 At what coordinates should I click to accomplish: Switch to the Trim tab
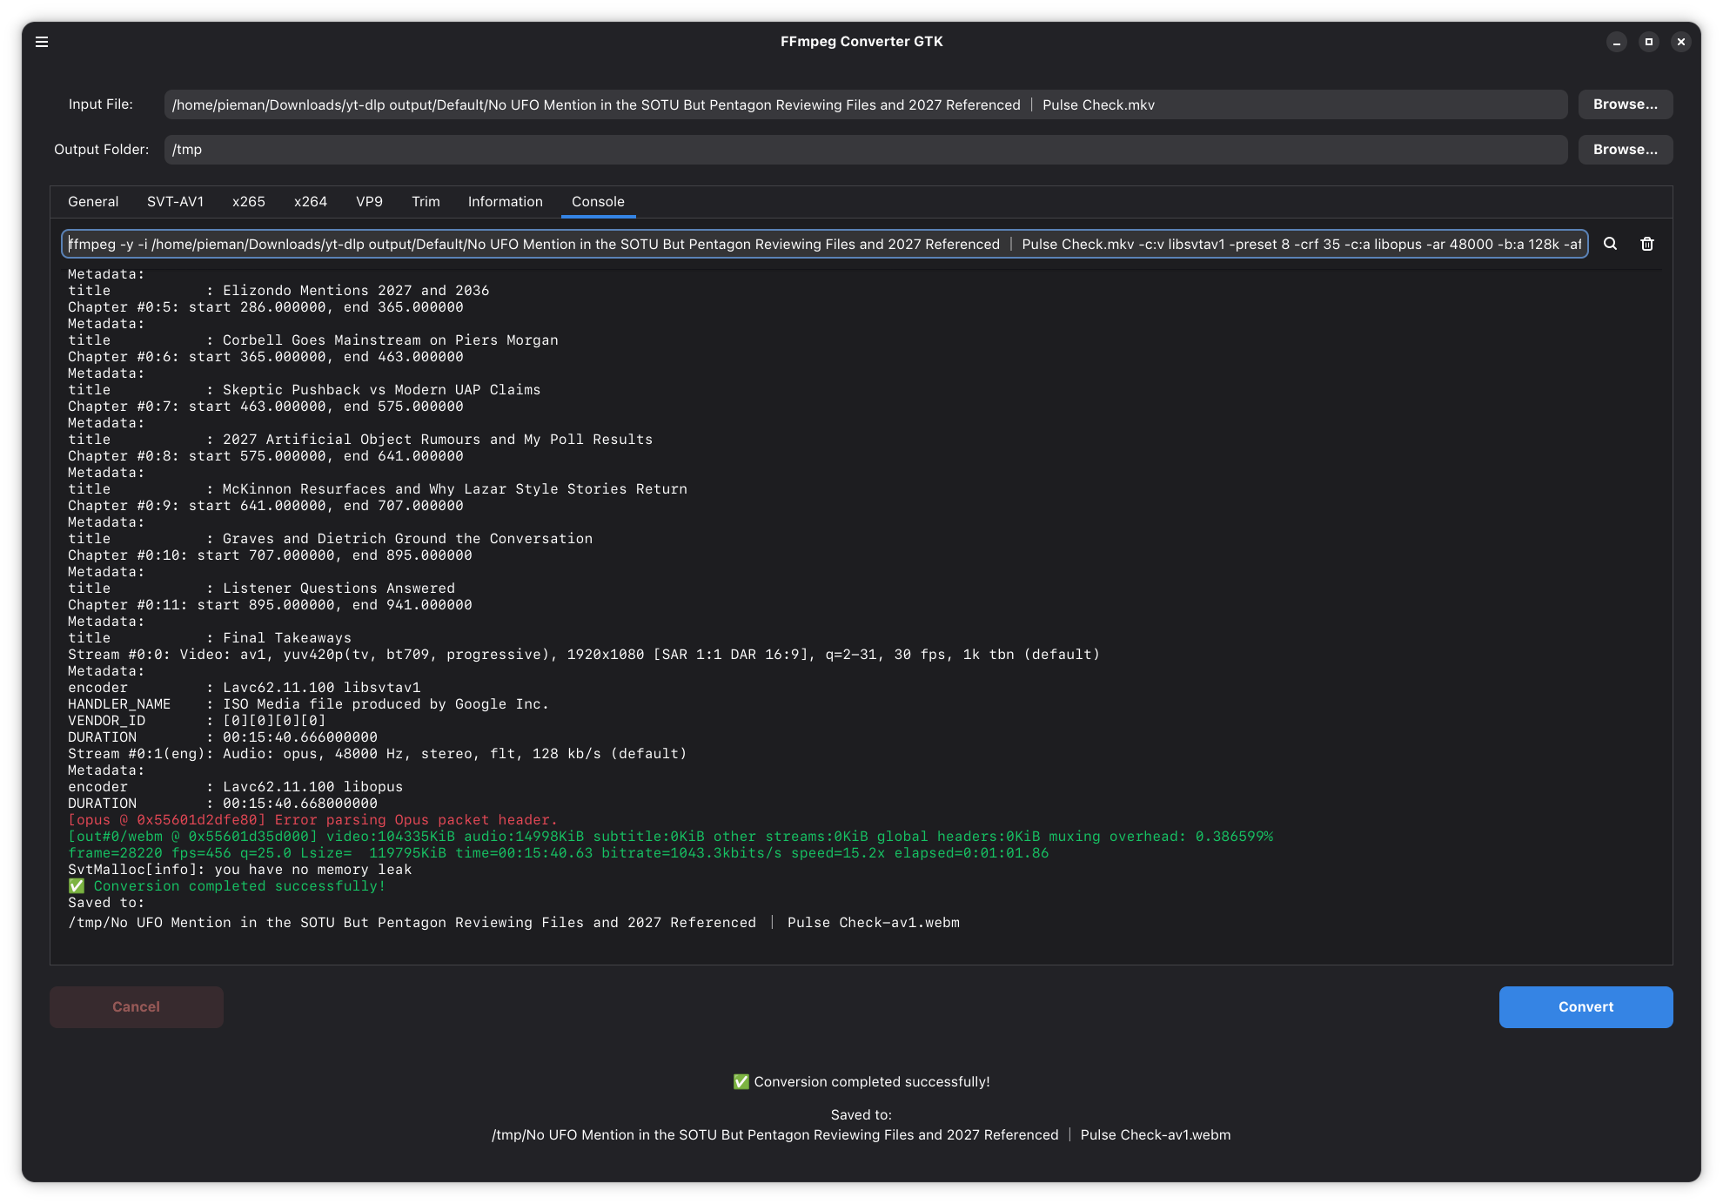[426, 201]
